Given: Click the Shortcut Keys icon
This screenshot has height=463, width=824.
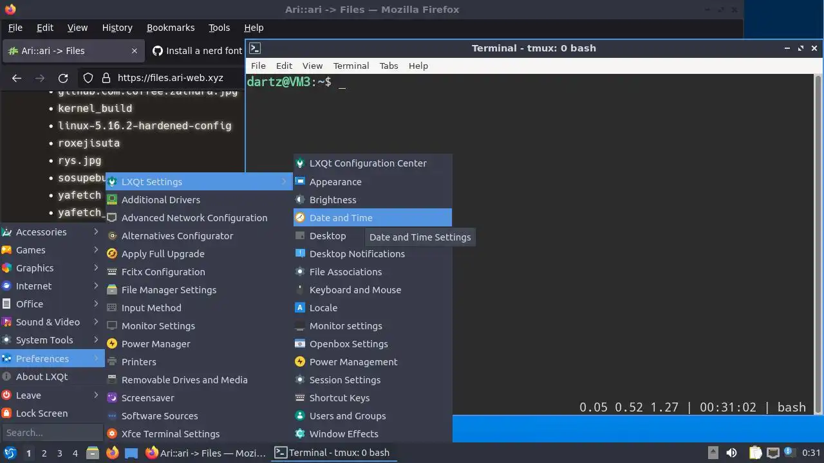Looking at the screenshot, I should click(x=300, y=398).
